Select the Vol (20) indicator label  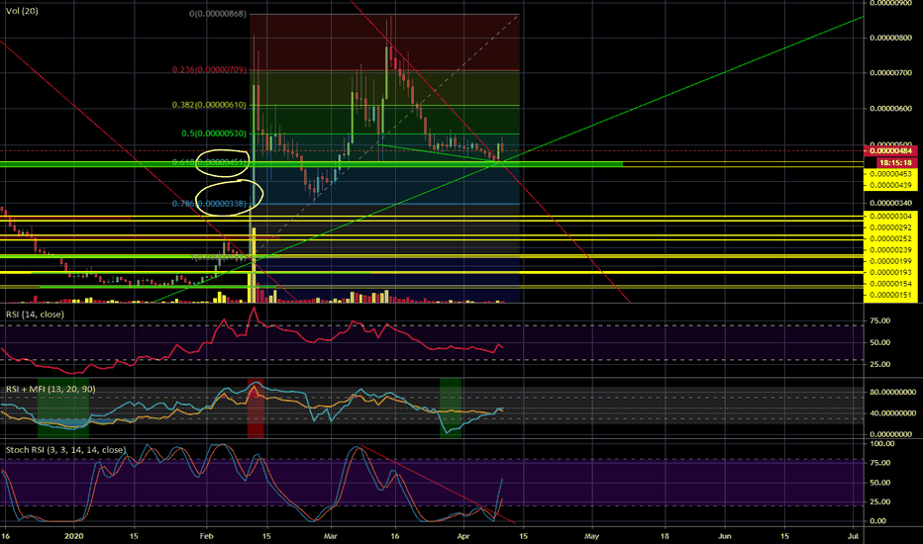click(22, 11)
